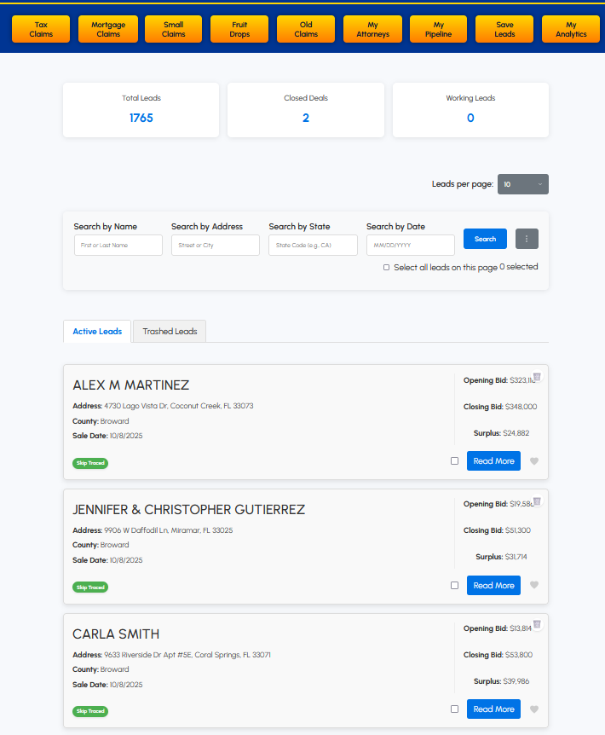Click trash icon on Alex M Martinez lead
This screenshot has width=605, height=735.
point(537,377)
